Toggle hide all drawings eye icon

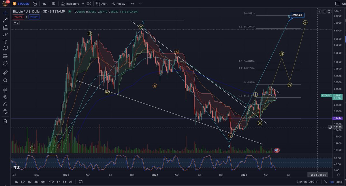pos(5,111)
